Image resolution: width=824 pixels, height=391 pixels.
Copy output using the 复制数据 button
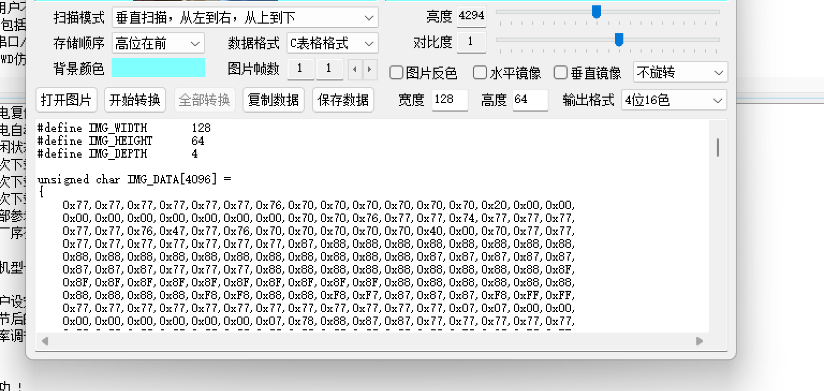point(274,100)
